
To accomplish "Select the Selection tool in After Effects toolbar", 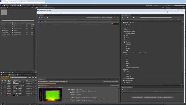I will (x=2, y=5).
